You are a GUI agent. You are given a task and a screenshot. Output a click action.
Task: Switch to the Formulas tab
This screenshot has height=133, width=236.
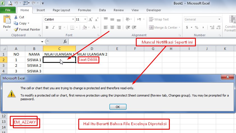[84, 10]
